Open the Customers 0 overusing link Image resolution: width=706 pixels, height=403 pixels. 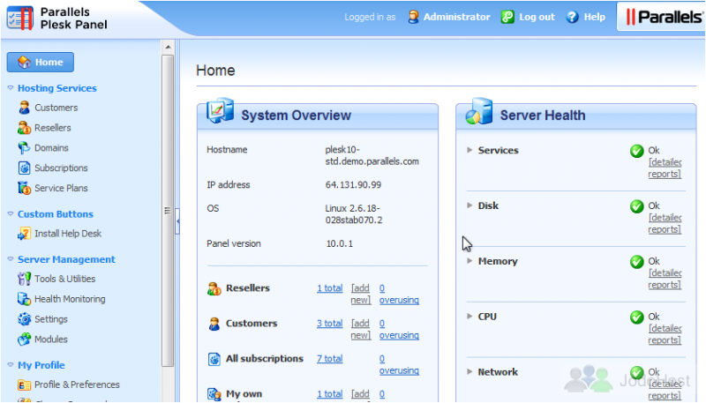click(x=399, y=329)
